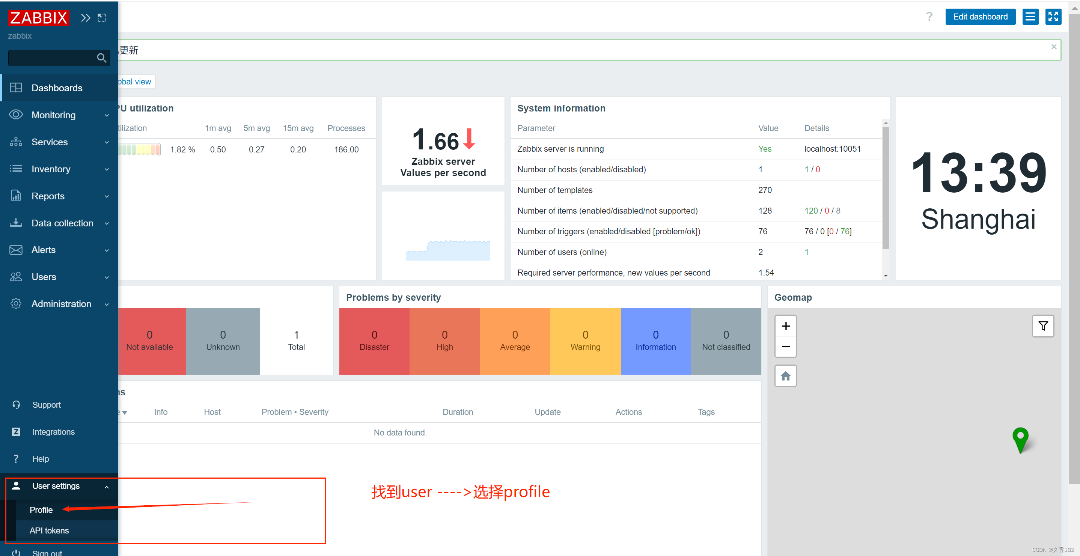Click the Geomap filter icon
The height and width of the screenshot is (556, 1080).
point(1043,326)
